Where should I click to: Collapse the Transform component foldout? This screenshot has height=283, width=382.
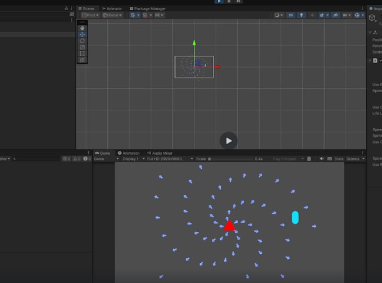370,32
